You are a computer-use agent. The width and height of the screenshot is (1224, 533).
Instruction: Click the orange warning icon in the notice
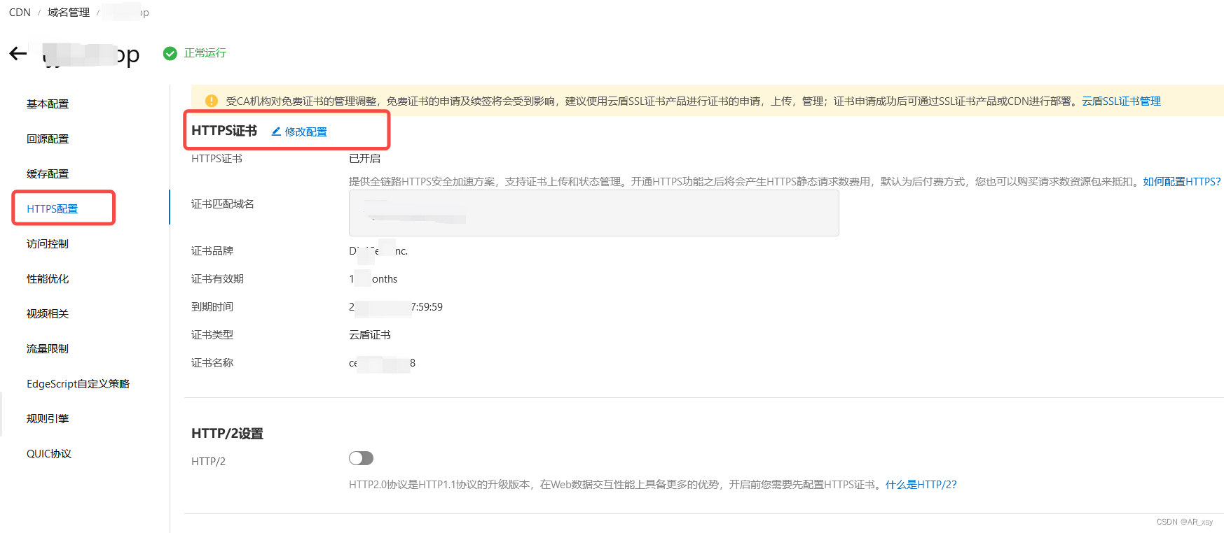212,101
